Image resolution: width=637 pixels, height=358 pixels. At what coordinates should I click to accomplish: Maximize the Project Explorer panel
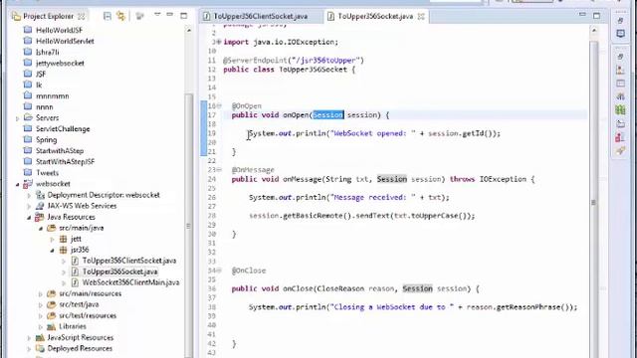183,16
